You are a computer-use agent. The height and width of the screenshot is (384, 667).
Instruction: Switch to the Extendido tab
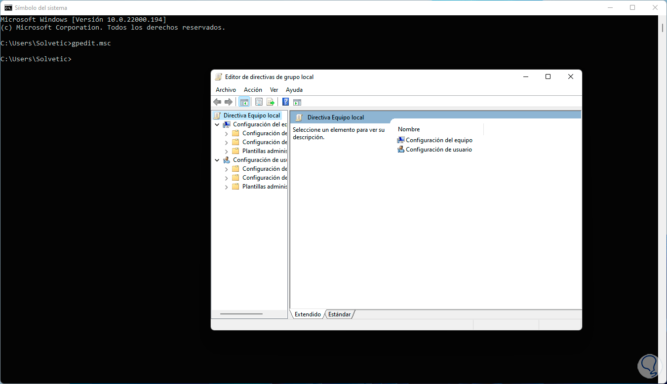308,314
